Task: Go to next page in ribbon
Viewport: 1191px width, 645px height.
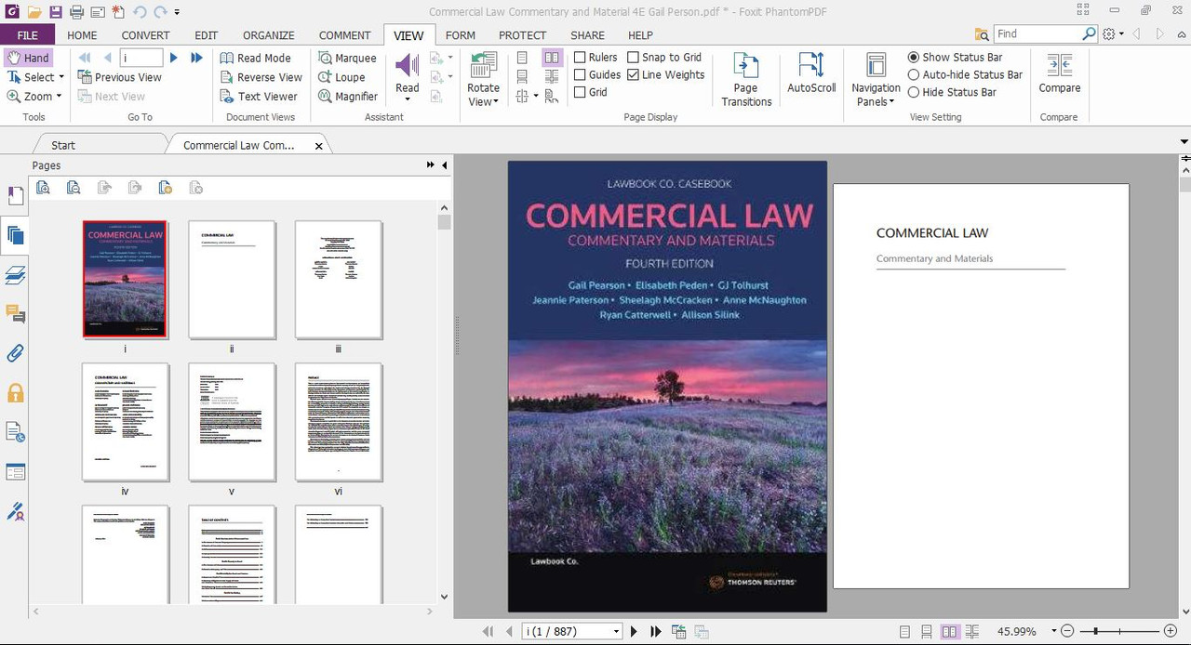Action: tap(173, 58)
